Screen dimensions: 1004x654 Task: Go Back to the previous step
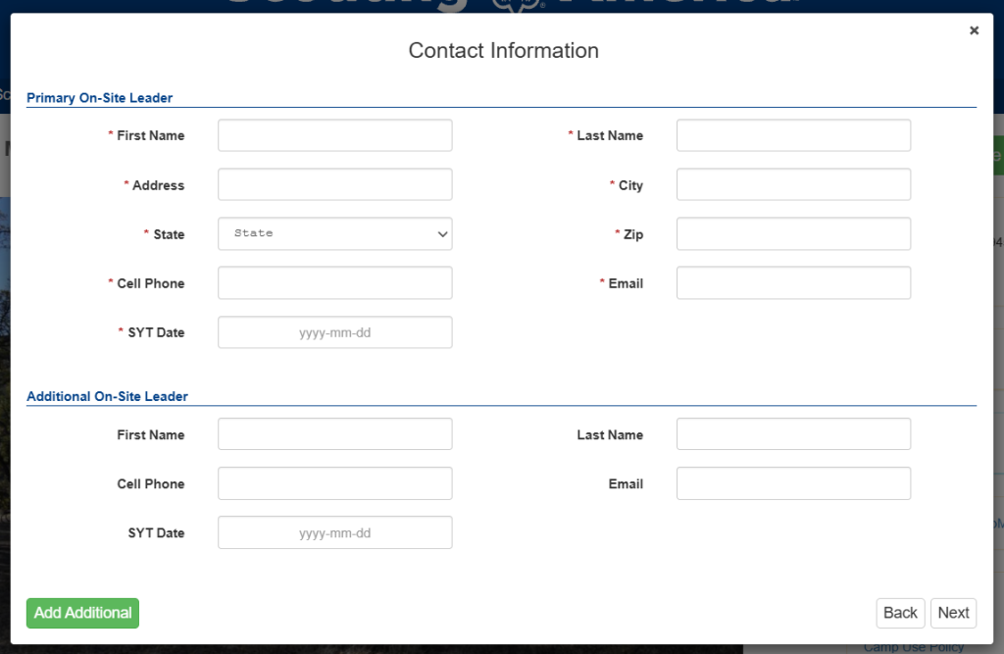pos(900,613)
